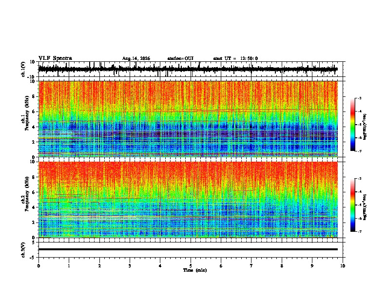Click the "ch.1(V)" waveform axis label
Viewport: 386px width, 298px height.
pyautogui.click(x=23, y=69)
